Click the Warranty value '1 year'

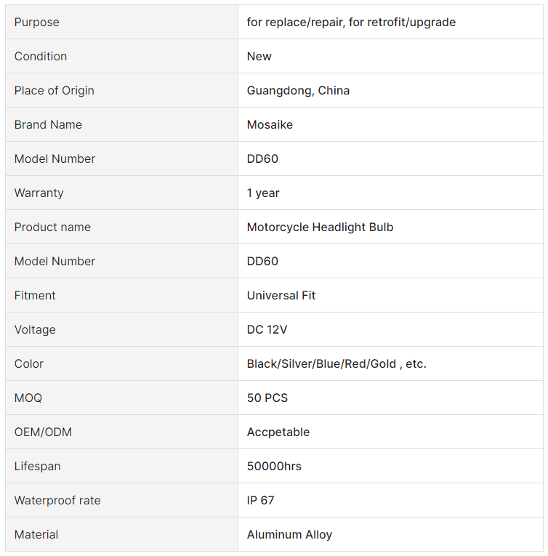[x=263, y=193]
